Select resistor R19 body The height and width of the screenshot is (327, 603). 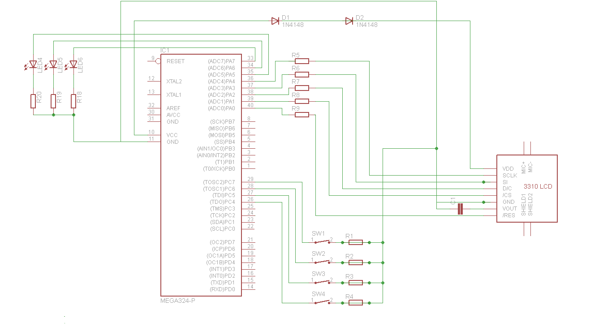[53, 101]
